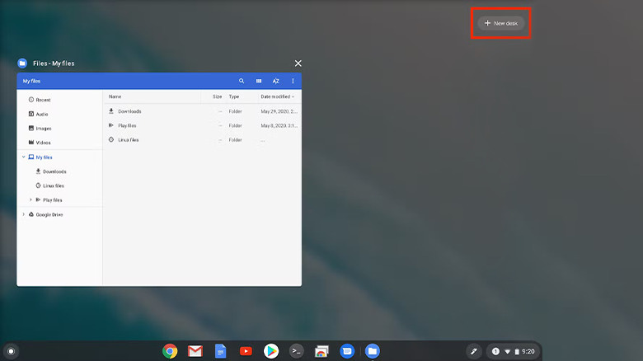This screenshot has width=643, height=361.
Task: Click the Name column header
Action: pos(115,96)
